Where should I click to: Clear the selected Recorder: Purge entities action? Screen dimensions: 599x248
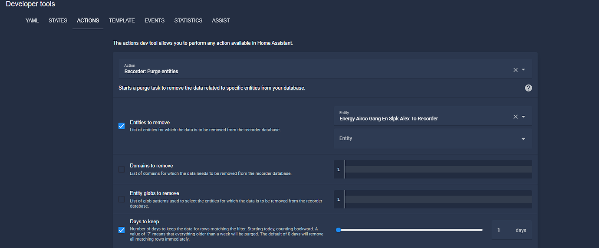pos(516,70)
